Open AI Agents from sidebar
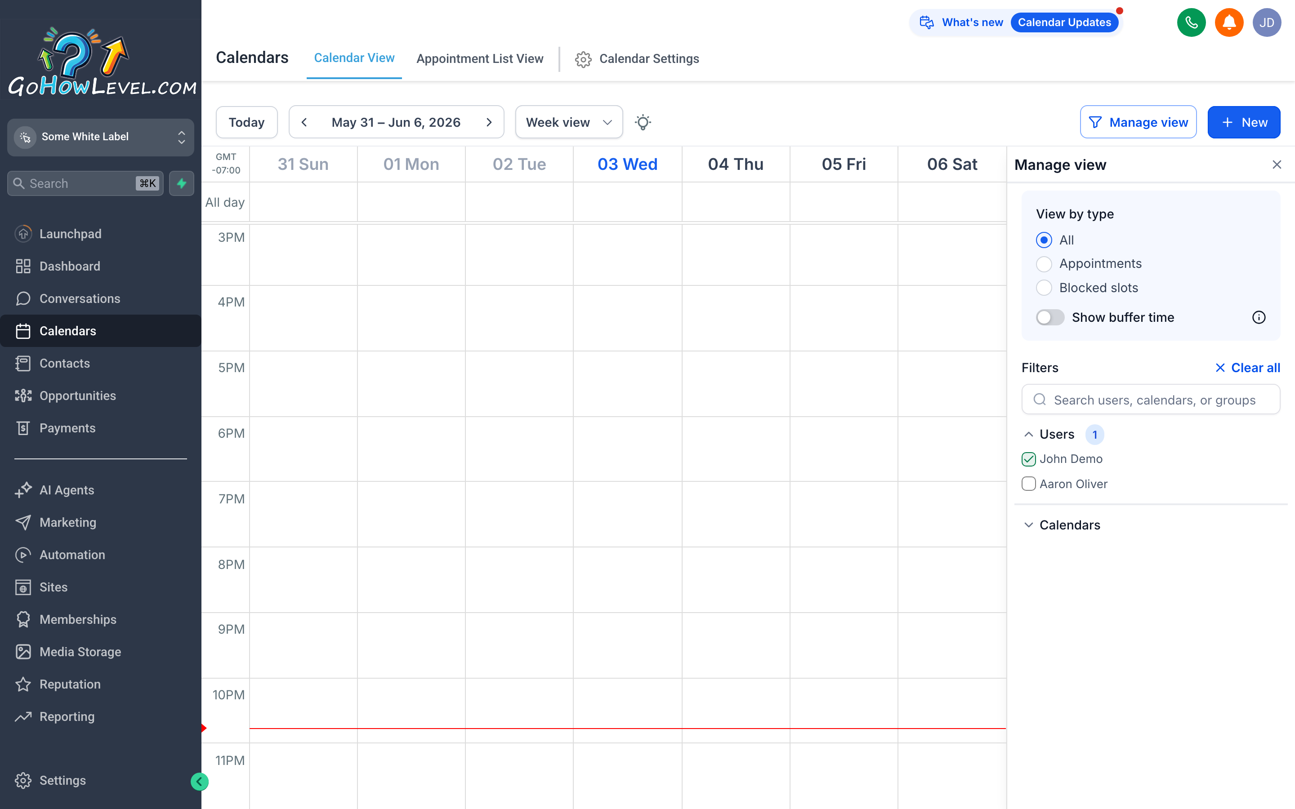Image resolution: width=1295 pixels, height=809 pixels. coord(101,490)
